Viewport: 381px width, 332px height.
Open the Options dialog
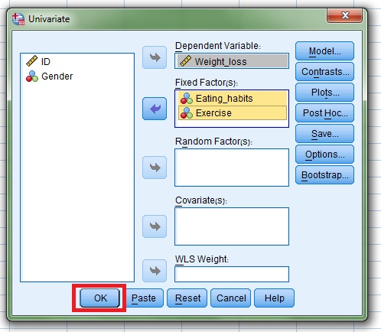324,155
